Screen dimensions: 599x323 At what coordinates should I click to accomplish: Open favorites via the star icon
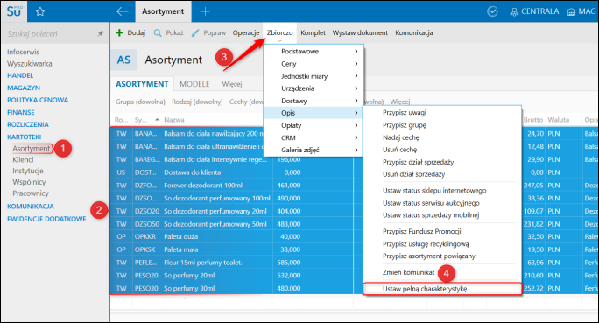tap(40, 12)
